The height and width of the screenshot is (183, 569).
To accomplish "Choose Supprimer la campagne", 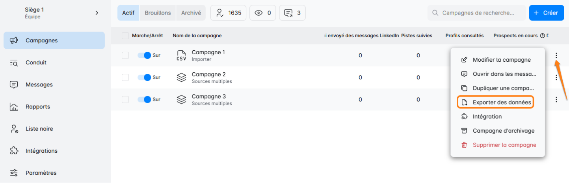I will pos(504,145).
